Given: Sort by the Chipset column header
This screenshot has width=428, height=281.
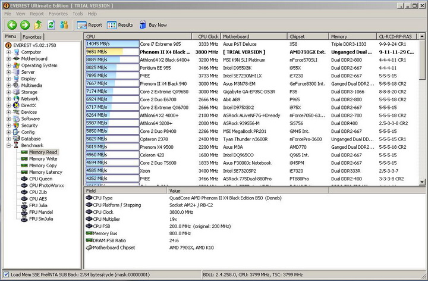Looking at the screenshot, I should tap(308, 36).
